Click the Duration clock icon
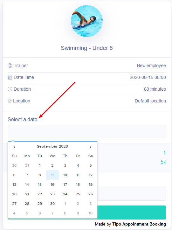 click(10, 89)
